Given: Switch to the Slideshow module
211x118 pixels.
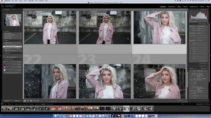Looking at the screenshot, I should [194, 7].
